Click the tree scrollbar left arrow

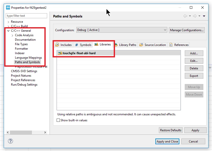(x=8, y=132)
